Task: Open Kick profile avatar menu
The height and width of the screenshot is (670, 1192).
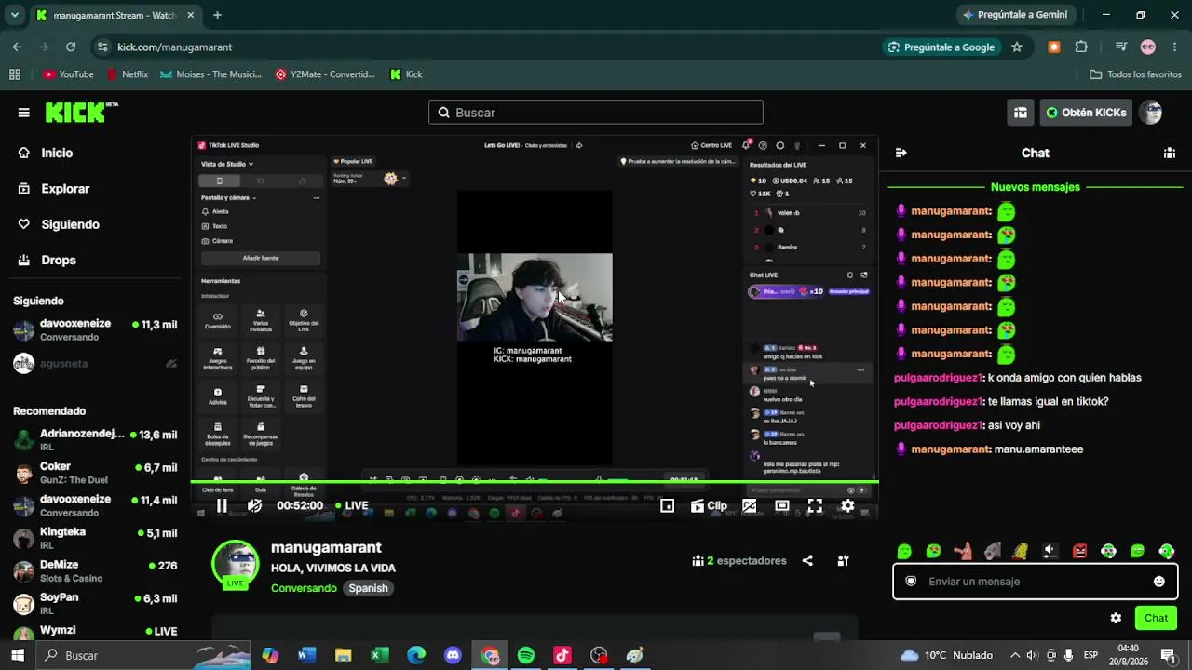Action: [1152, 113]
